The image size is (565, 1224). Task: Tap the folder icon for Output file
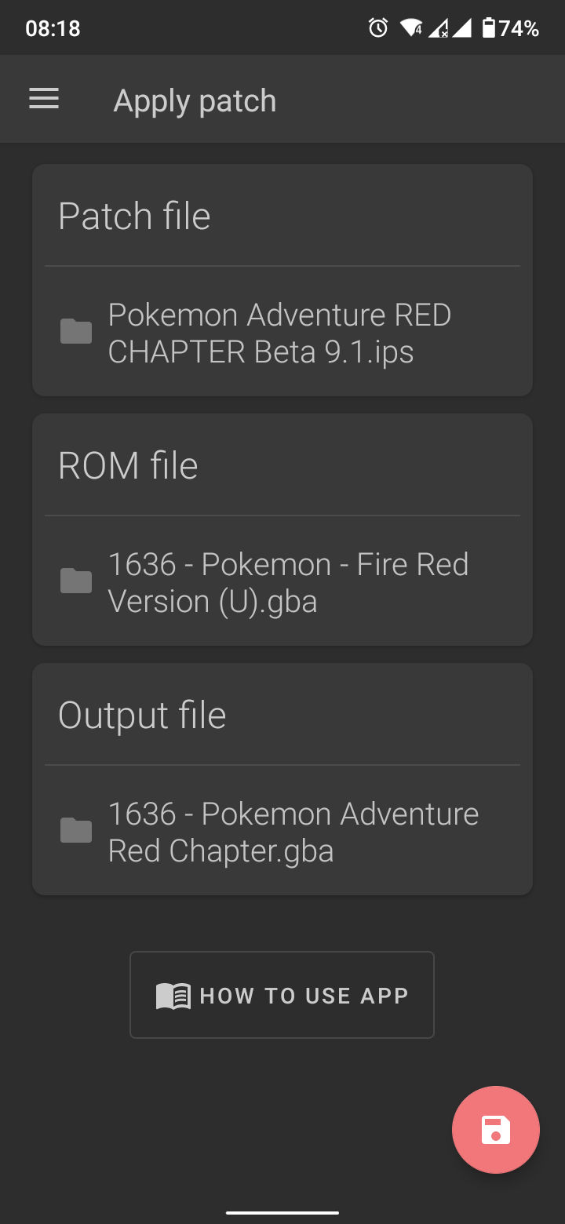pyautogui.click(x=76, y=831)
